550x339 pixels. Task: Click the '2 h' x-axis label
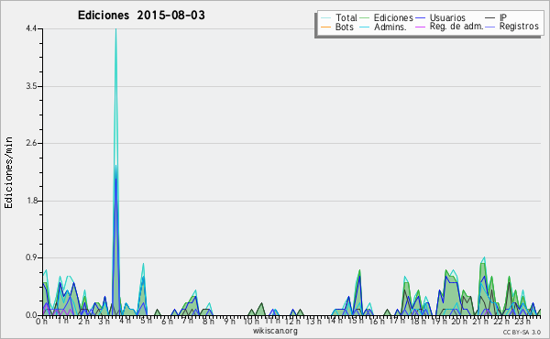83,322
